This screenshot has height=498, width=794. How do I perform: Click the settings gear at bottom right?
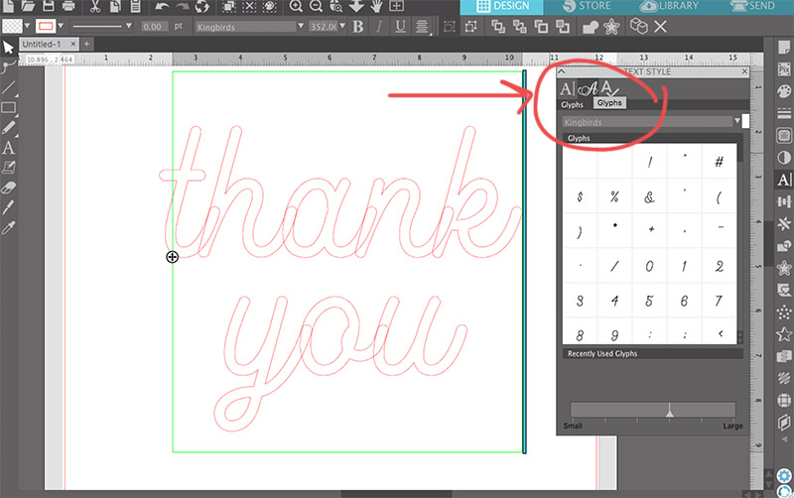pos(784,476)
